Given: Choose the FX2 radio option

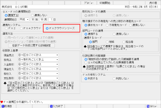Looking at the screenshot, I should [x=6, y=28].
